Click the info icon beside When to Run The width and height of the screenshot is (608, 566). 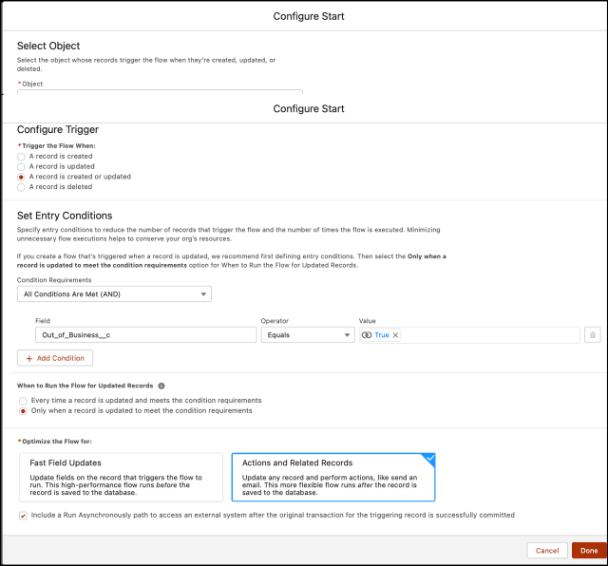(161, 386)
